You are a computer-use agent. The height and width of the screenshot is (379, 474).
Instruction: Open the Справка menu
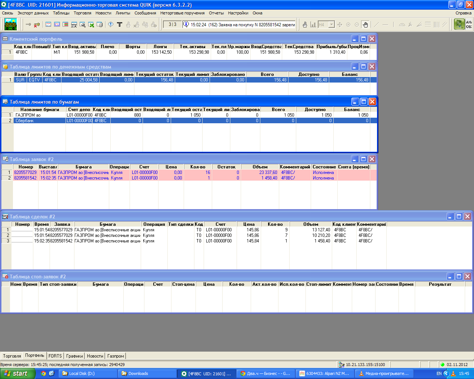(x=463, y=13)
